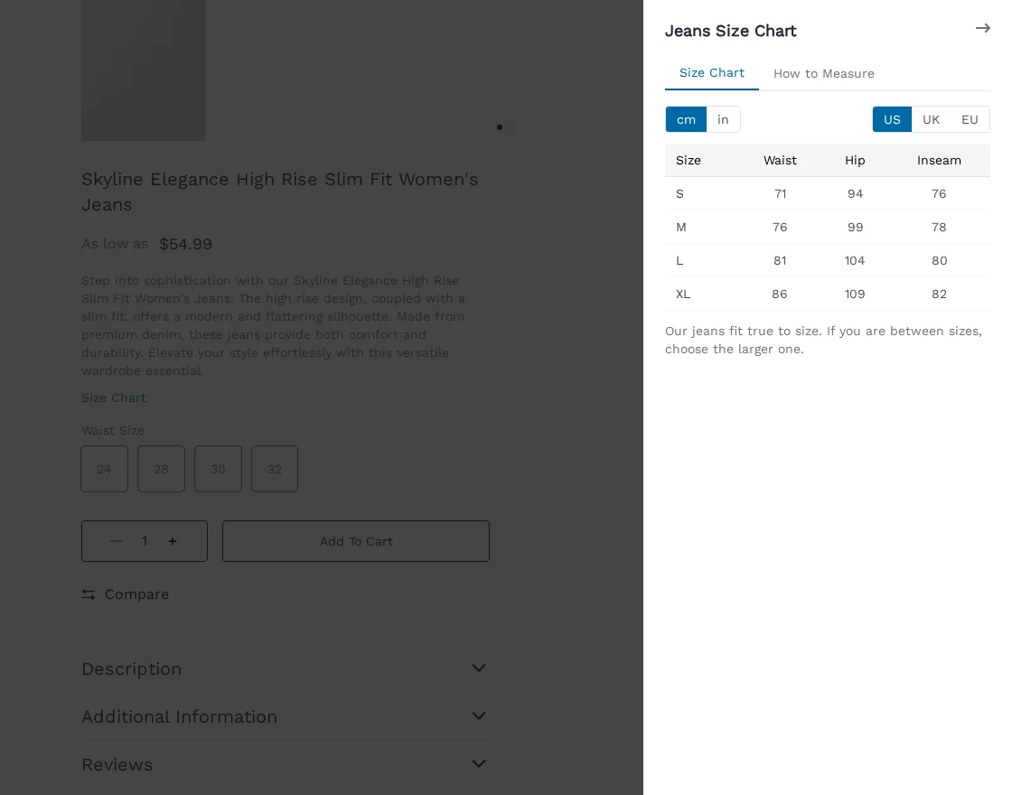Click the Skyline Elegance product title
Image resolution: width=1012 pixels, height=795 pixels.
(x=279, y=192)
